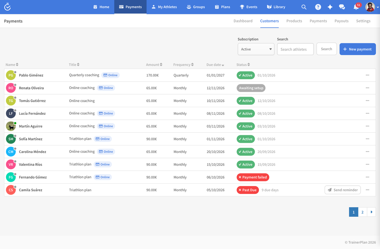Open the chat messages icon

[342, 7]
